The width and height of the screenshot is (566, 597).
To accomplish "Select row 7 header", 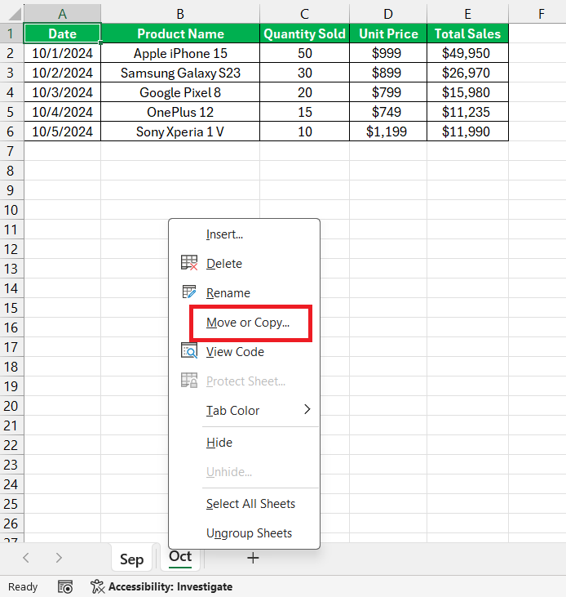I will click(x=11, y=151).
